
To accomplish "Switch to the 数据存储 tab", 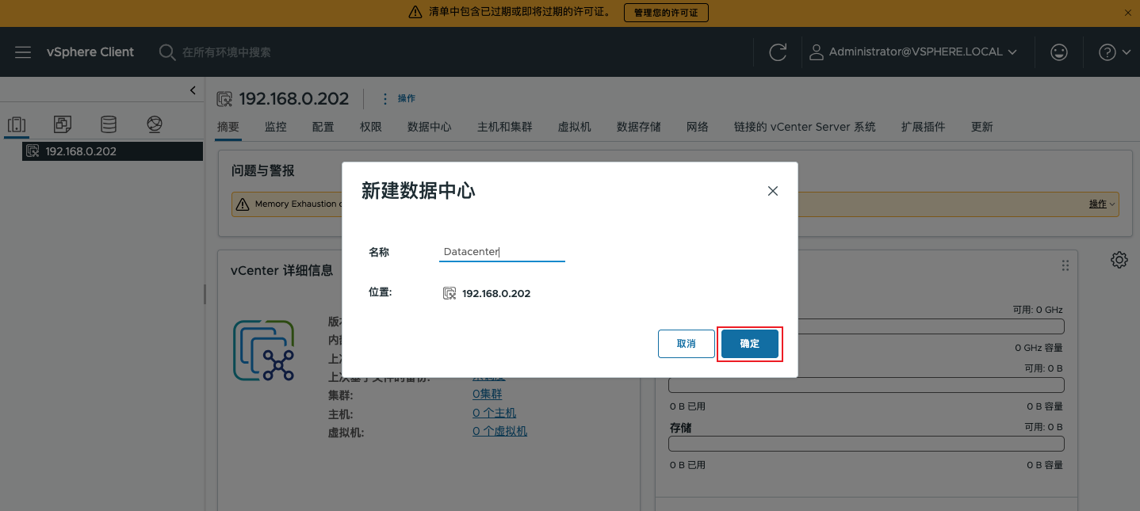I will (639, 127).
